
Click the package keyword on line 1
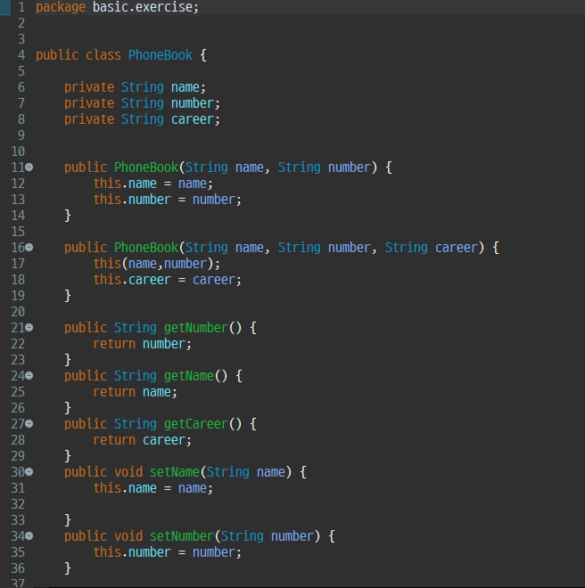pos(61,7)
